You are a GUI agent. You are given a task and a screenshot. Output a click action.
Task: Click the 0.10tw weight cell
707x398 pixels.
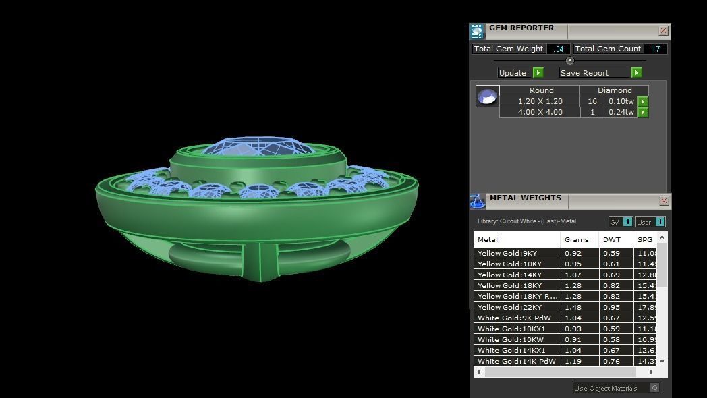621,101
